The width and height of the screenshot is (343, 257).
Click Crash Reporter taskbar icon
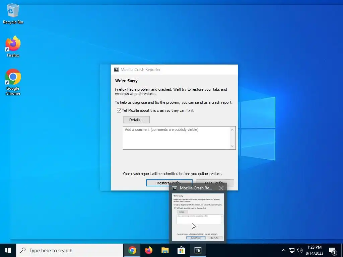198,250
